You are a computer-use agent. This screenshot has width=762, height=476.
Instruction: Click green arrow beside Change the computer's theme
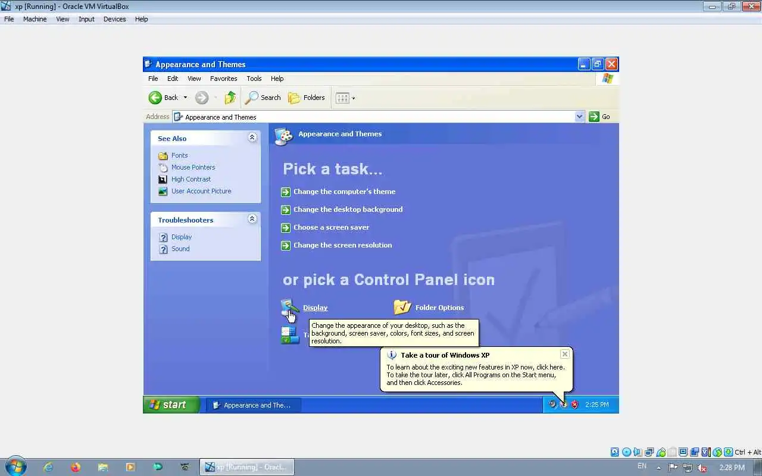point(286,192)
